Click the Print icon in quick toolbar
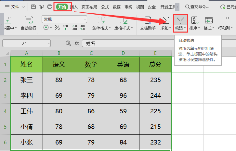The height and width of the screenshot is (151, 236). [50, 7]
